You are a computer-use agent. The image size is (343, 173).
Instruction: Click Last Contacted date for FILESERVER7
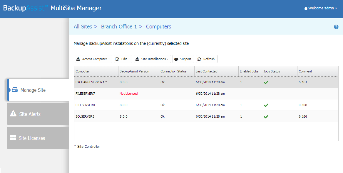[210, 94]
